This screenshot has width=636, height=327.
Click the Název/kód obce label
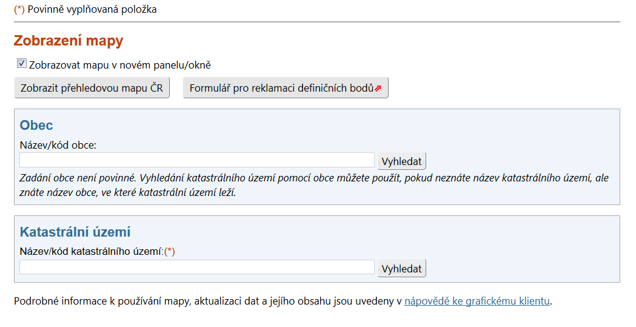pyautogui.click(x=58, y=145)
